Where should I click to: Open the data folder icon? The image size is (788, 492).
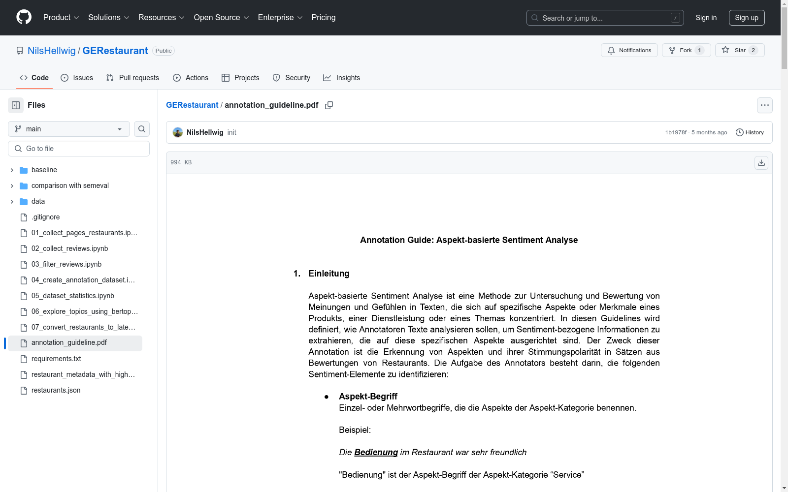[24, 202]
